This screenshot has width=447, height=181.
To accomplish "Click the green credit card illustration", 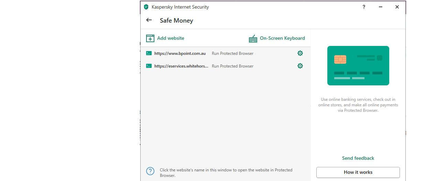I will [x=358, y=65].
